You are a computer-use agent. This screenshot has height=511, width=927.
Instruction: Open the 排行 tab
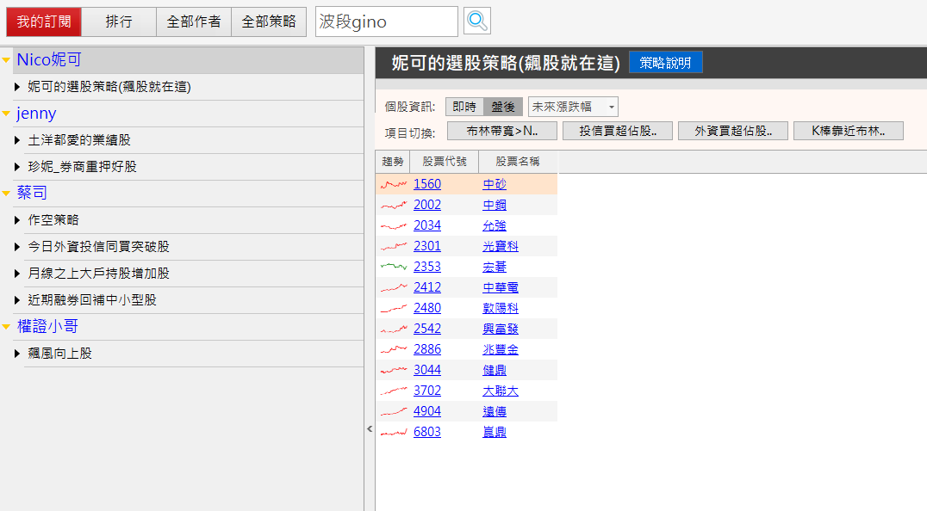pos(119,22)
